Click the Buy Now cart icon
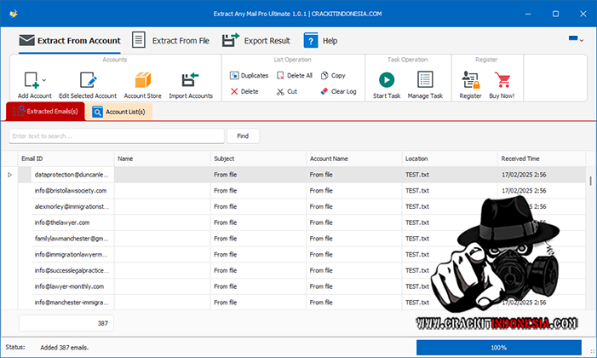The image size is (597, 358). [x=502, y=80]
